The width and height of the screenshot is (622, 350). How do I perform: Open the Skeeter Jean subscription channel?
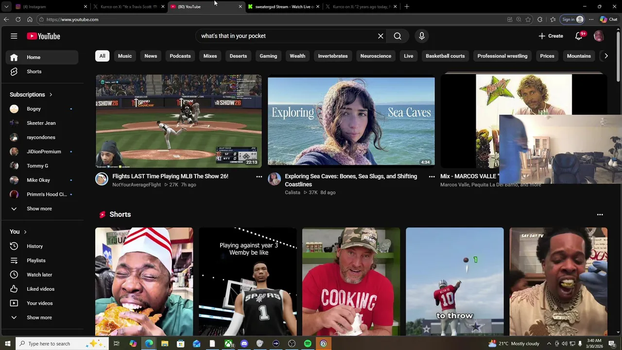tap(42, 123)
